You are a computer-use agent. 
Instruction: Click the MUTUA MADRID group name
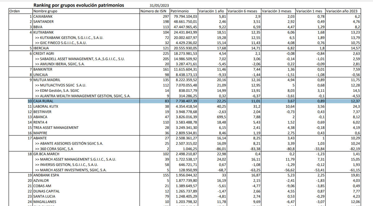click(47, 80)
